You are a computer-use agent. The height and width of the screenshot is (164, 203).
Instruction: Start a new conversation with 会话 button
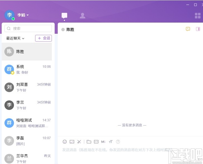(x=43, y=38)
